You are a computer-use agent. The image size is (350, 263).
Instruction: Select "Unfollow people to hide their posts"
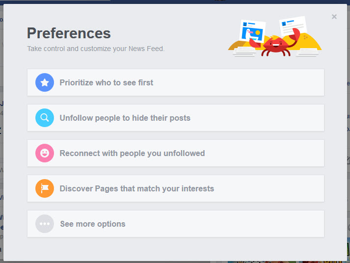(125, 118)
